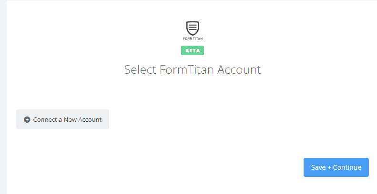377x194 pixels.
Task: Click the word Continue on the blue button
Action: [x=347, y=167]
